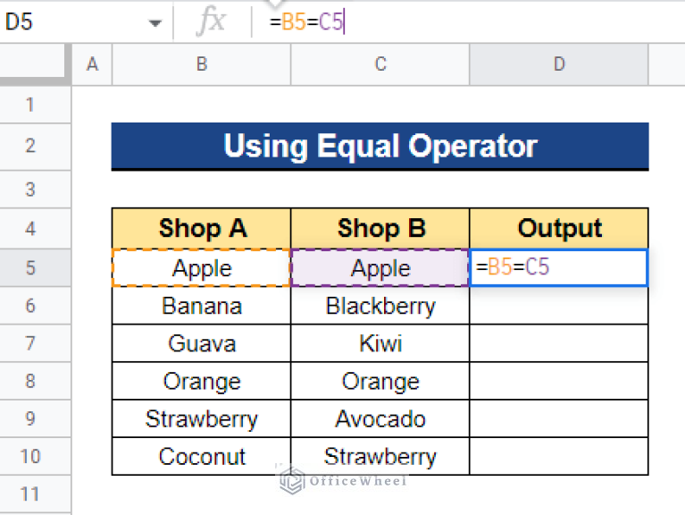
Task: Click the 'Using Equal Operator' title cell
Action: [x=380, y=147]
